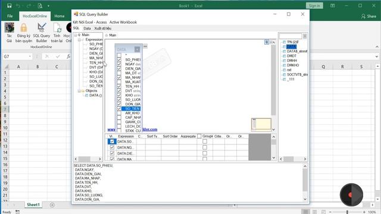Click the Tác Giả author icon
Screen dimensions: 381x214
[x=10, y=28]
